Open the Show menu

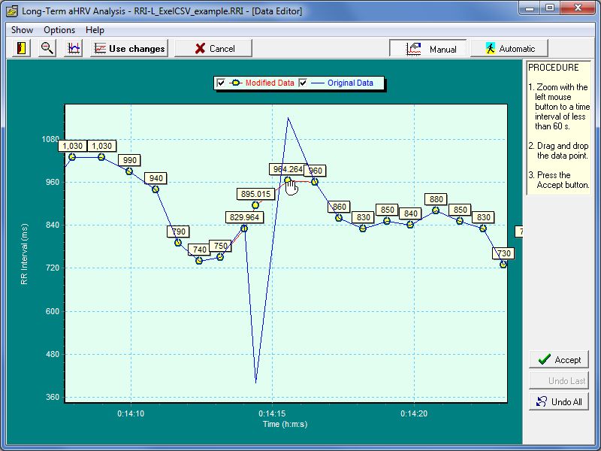[x=22, y=30]
